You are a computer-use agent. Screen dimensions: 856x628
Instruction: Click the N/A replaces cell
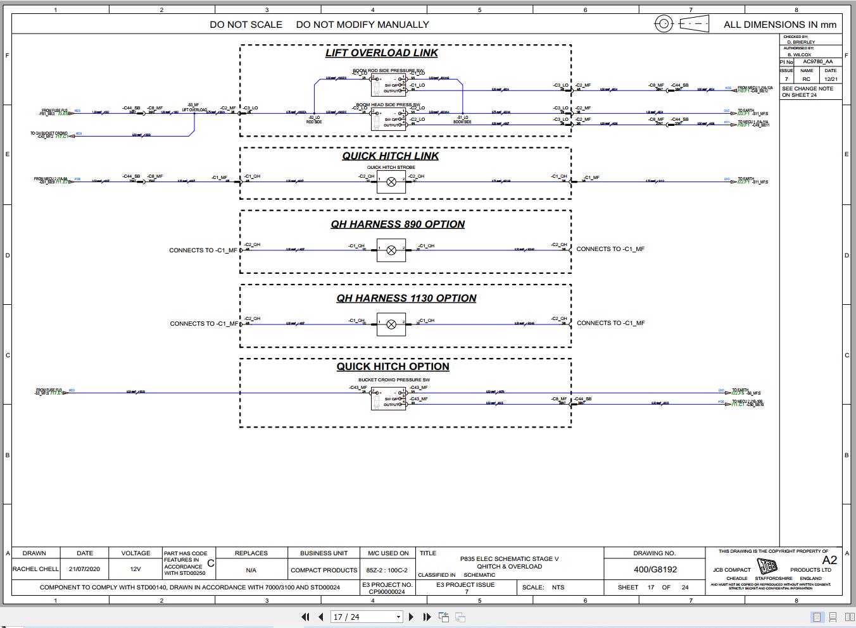251,570
